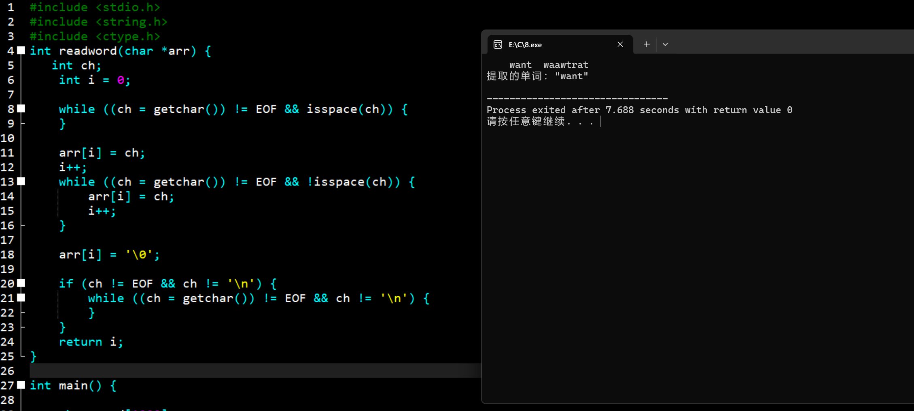Open a new terminal tab with plus button
Viewport: 914px width, 411px height.
647,44
